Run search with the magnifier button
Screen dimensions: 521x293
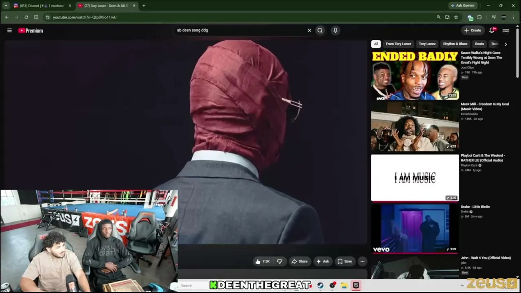click(x=320, y=30)
